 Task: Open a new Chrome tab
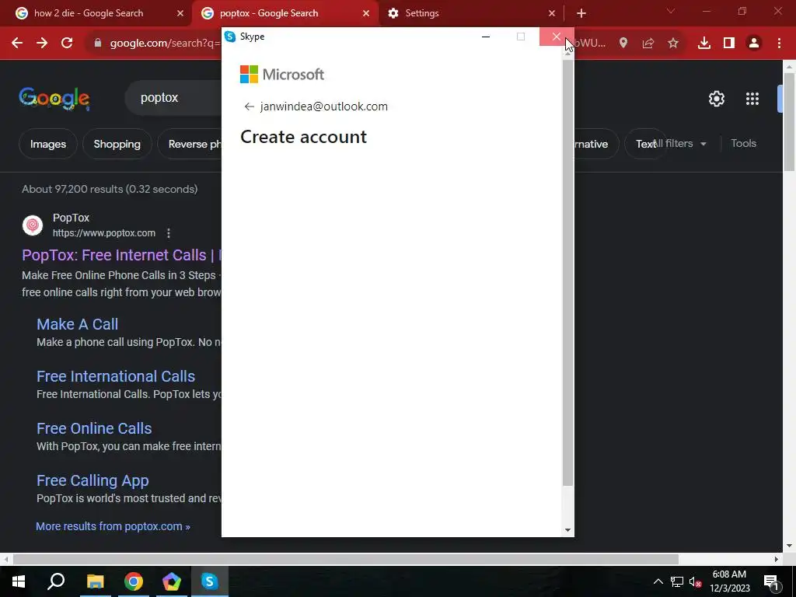581,13
